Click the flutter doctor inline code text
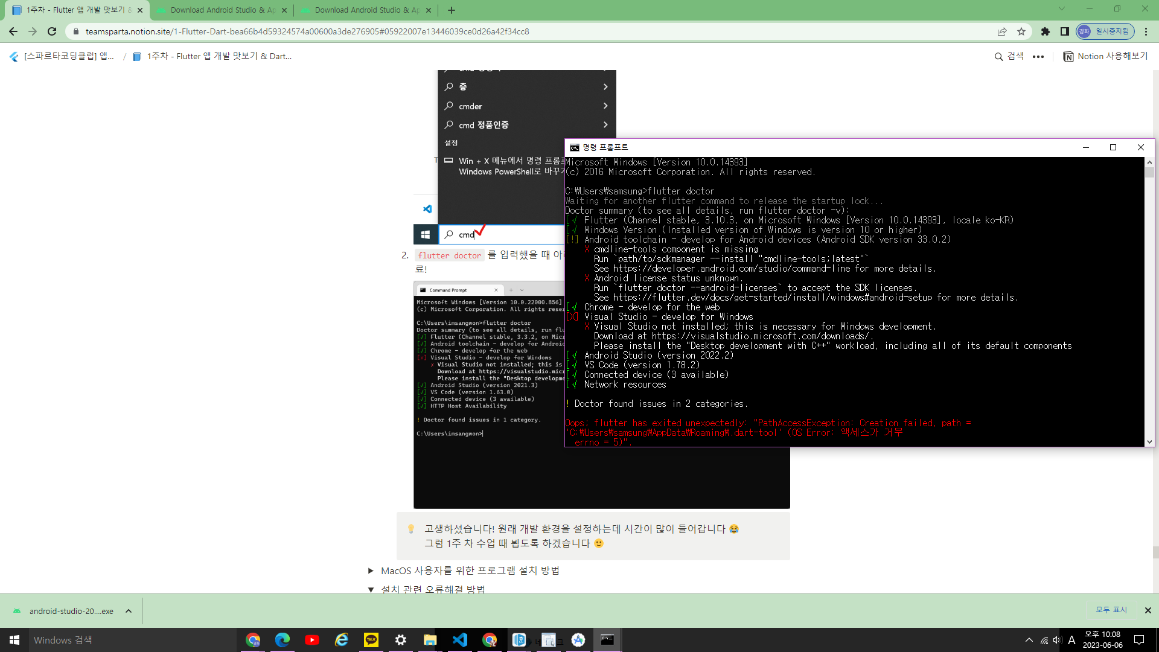 tap(450, 255)
